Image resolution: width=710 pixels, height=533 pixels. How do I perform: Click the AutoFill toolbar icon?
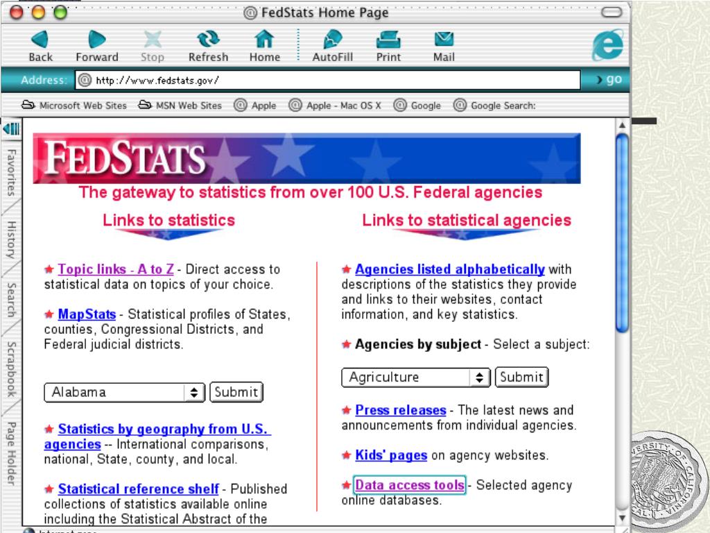pos(333,40)
